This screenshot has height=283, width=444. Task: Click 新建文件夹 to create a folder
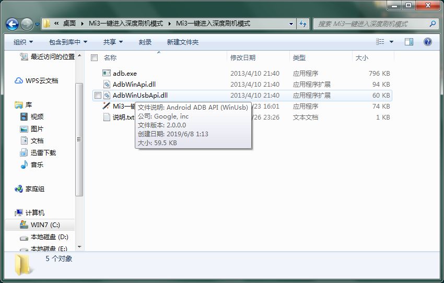tap(183, 42)
